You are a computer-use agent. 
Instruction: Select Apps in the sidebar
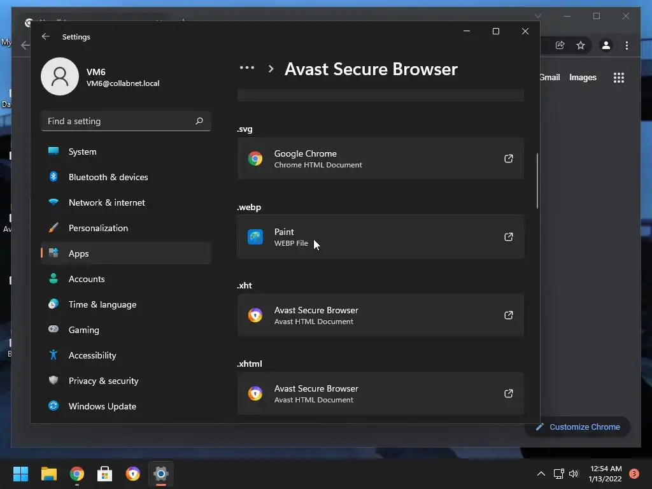point(126,253)
